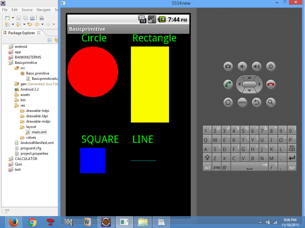Click the Save All toolbar icon
The image size is (305, 228).
tap(25, 18)
